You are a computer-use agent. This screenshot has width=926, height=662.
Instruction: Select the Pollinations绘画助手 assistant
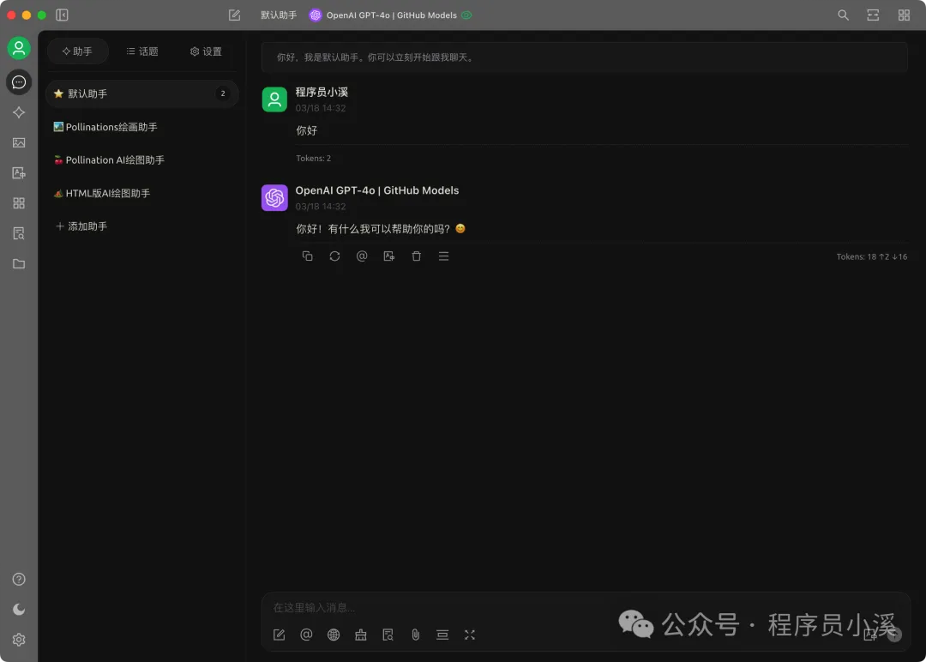point(141,127)
